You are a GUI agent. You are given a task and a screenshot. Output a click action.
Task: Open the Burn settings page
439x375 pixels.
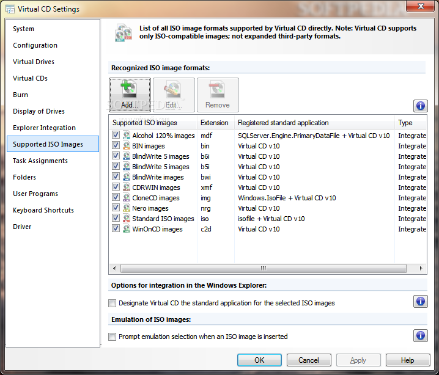[x=53, y=95]
